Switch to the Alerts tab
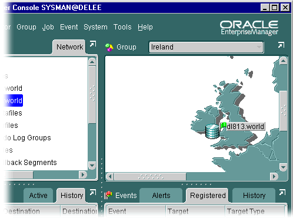 pyautogui.click(x=161, y=196)
